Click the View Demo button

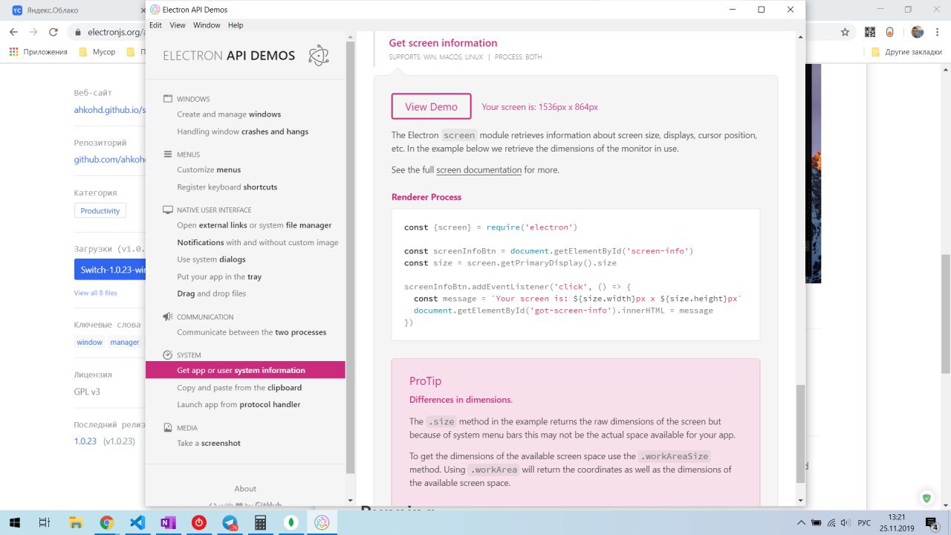[431, 106]
